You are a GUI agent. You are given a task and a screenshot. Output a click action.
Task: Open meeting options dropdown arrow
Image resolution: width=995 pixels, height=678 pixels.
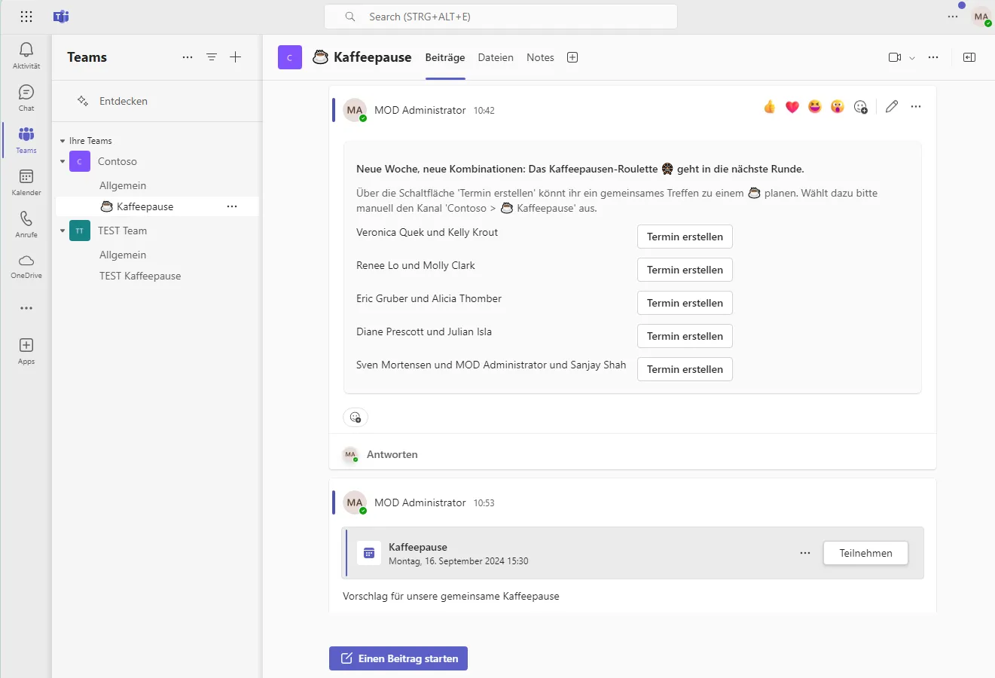point(912,58)
